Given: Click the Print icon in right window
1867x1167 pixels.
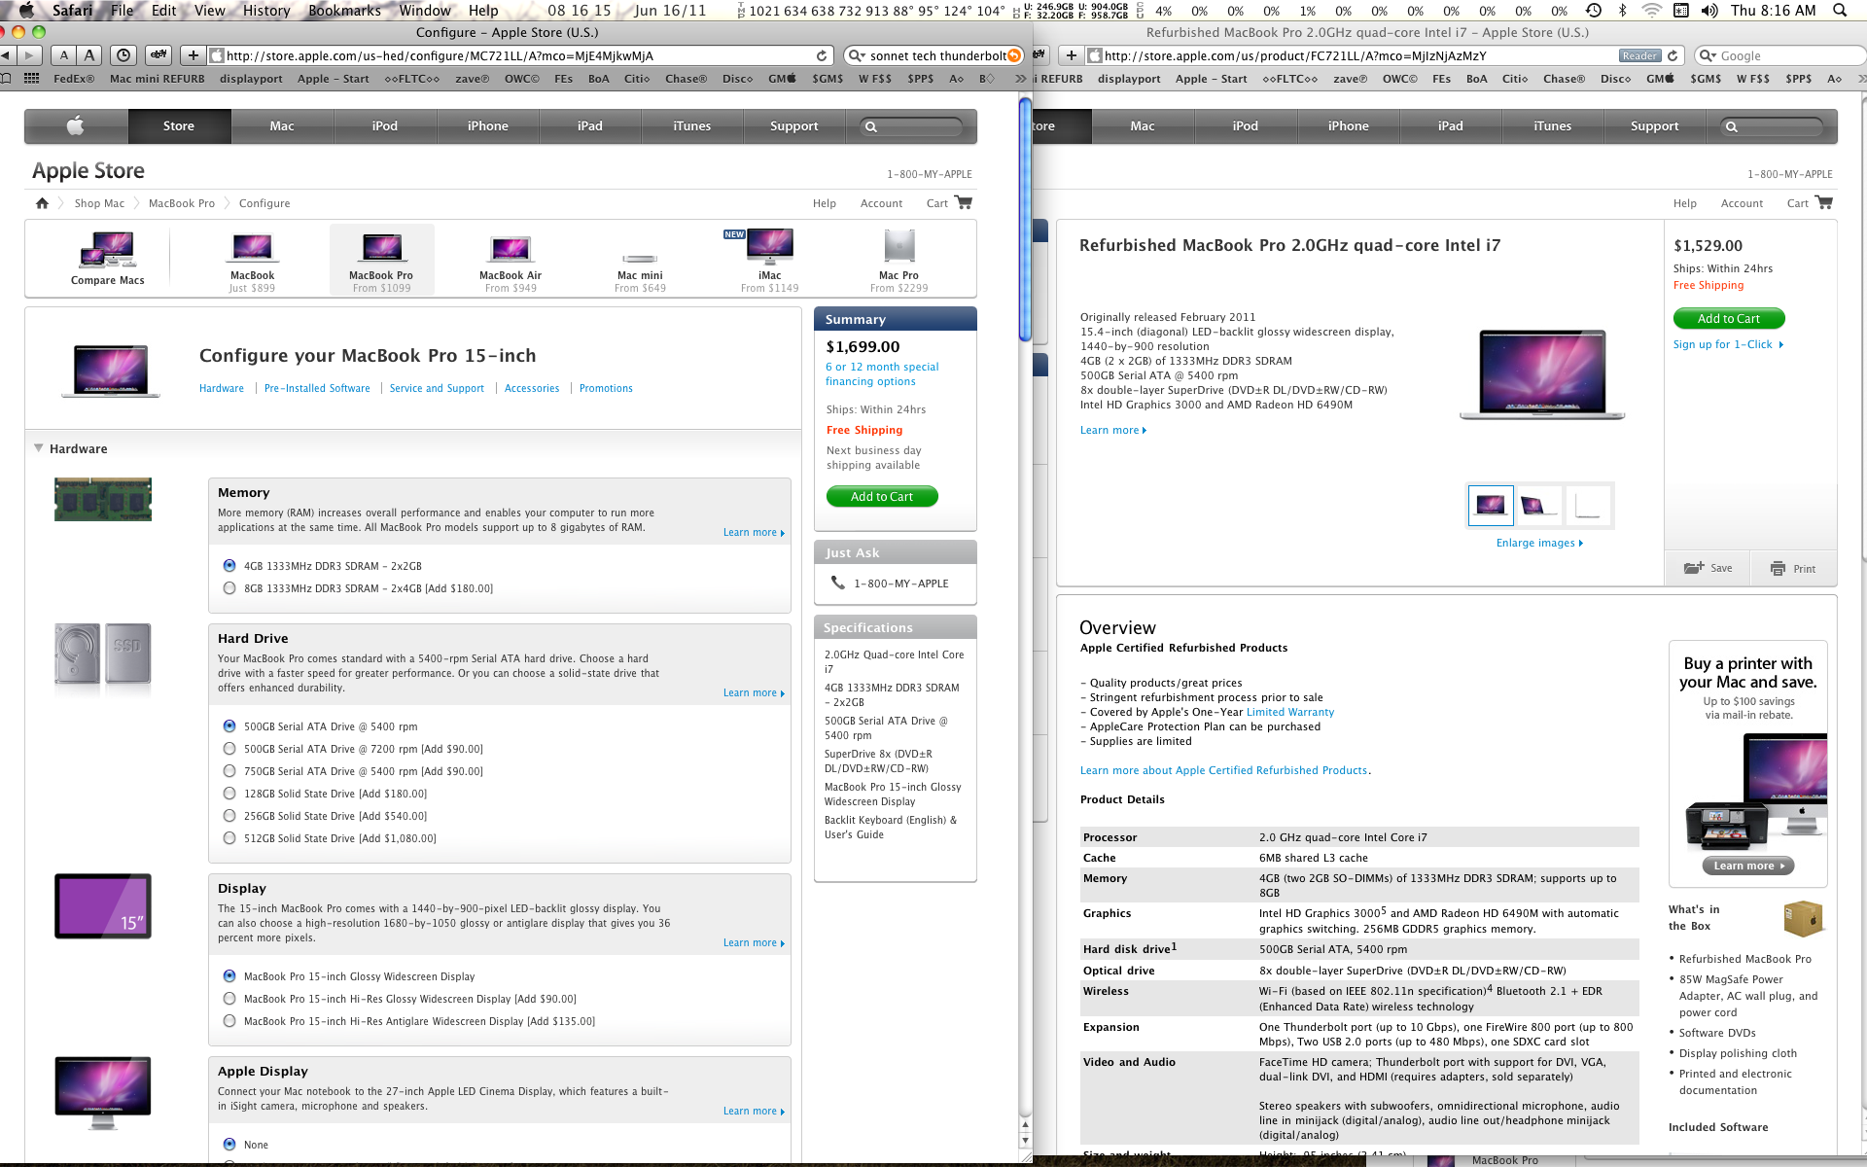Looking at the screenshot, I should [1779, 568].
